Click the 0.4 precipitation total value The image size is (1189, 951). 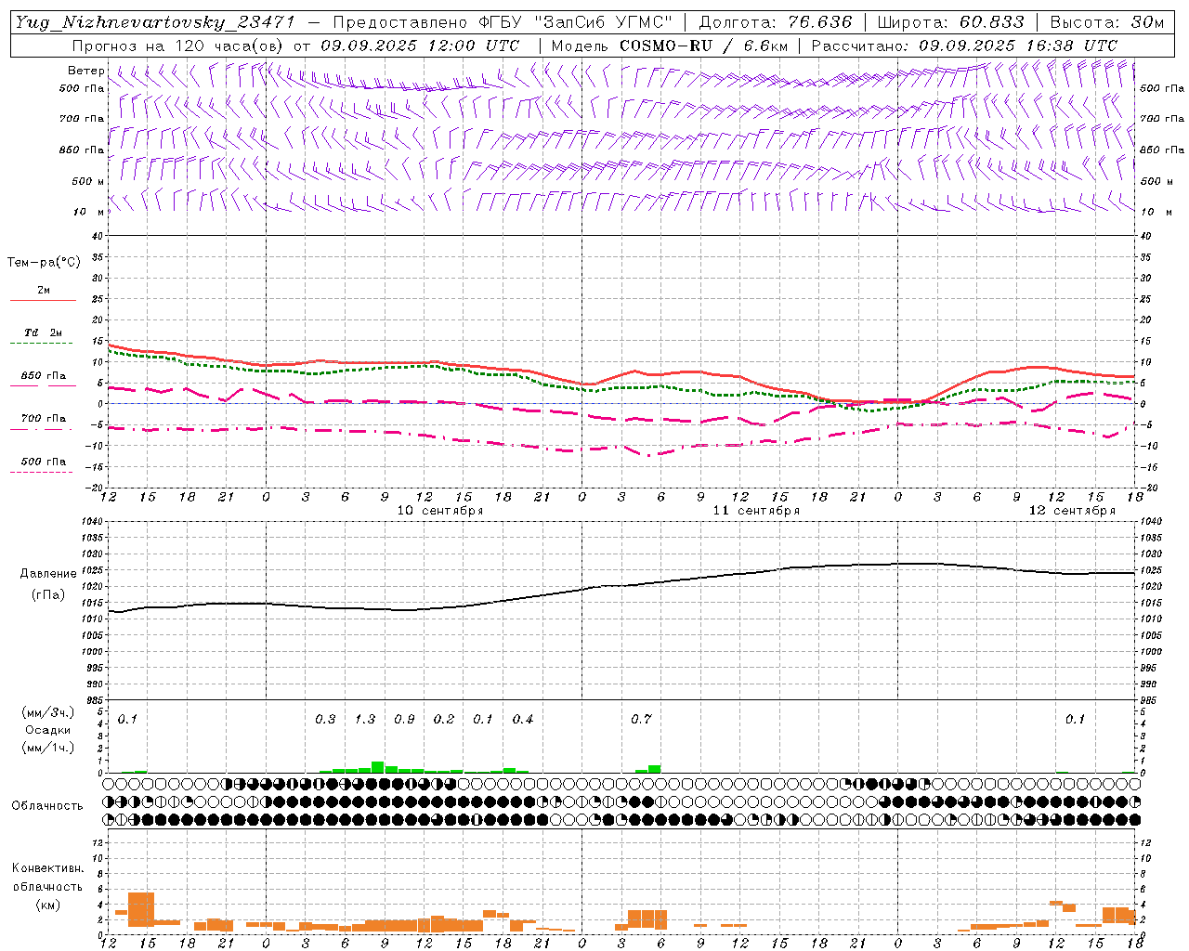(x=523, y=720)
